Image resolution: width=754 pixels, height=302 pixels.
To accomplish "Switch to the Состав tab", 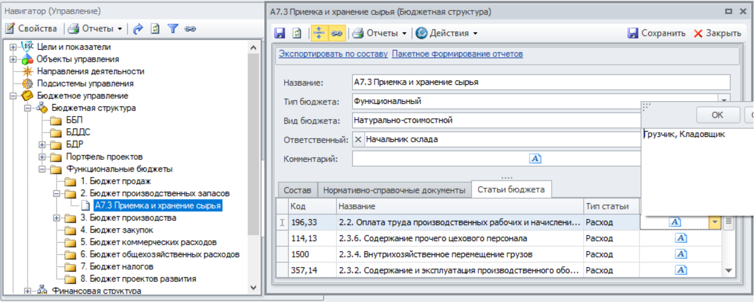I will (297, 190).
